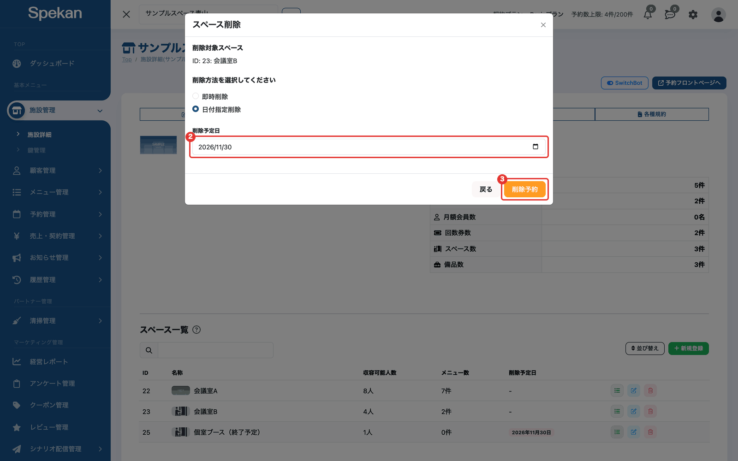
Task: Open the chat messages icon
Action: 670,14
